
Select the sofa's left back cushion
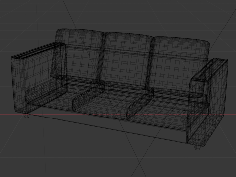point(79,56)
